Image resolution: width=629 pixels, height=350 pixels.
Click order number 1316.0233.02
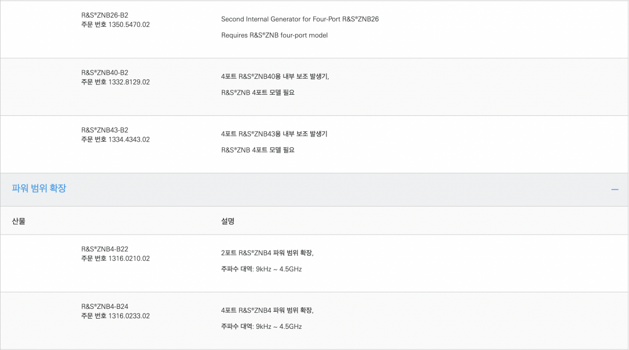pos(116,316)
